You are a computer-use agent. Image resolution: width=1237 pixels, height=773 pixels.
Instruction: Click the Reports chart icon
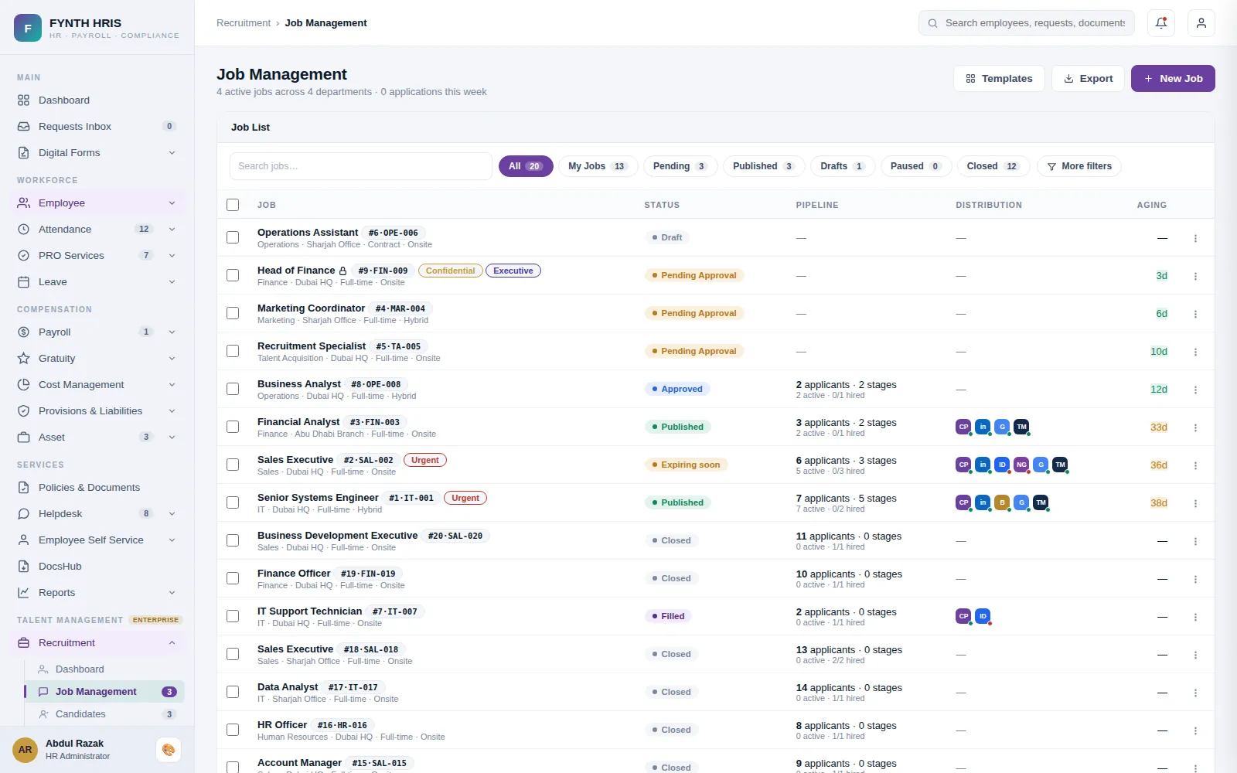coord(24,593)
